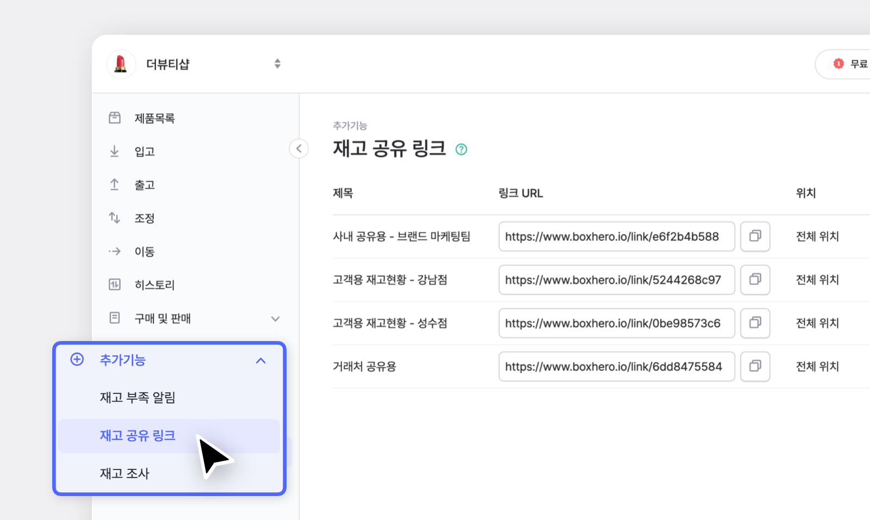Click the 사내 공유용 브랜드 마케팅팀 link text

403,236
